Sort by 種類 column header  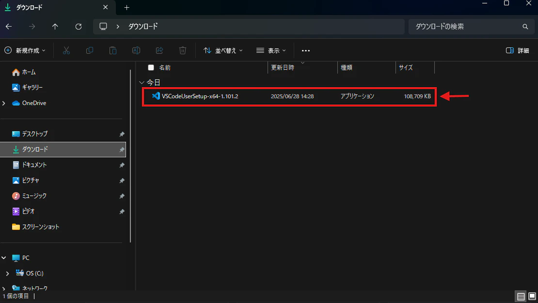click(x=346, y=68)
